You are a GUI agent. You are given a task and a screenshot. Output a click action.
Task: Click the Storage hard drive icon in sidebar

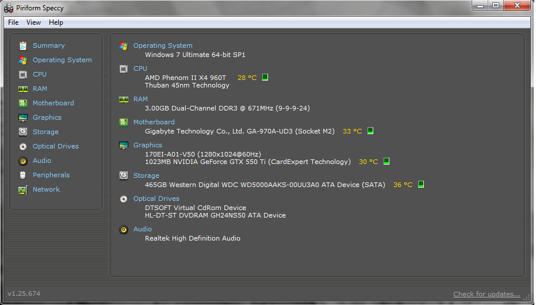[x=23, y=132]
